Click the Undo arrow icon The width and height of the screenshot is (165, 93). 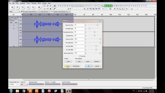coord(103,9)
